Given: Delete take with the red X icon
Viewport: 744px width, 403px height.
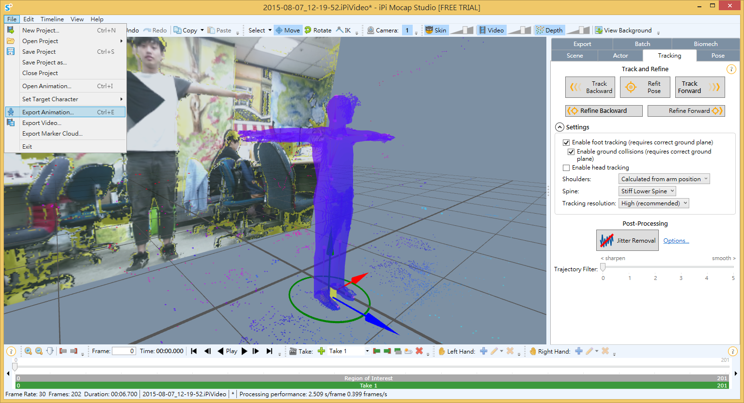Looking at the screenshot, I should coord(419,351).
